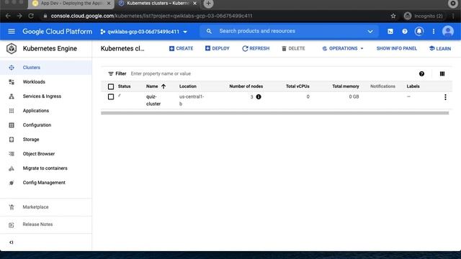Open Object Browser in sidebar

(39, 153)
